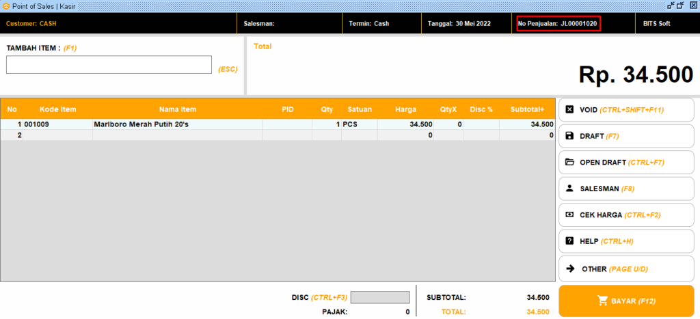Click the PAJAK value 0
The image size is (700, 319).
coord(407,312)
